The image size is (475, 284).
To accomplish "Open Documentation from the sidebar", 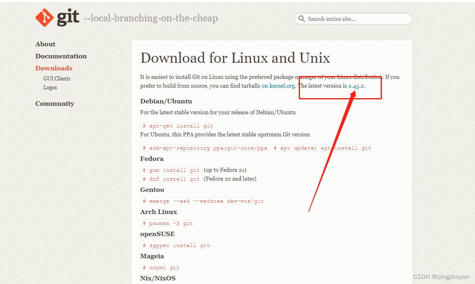I will coord(61,56).
